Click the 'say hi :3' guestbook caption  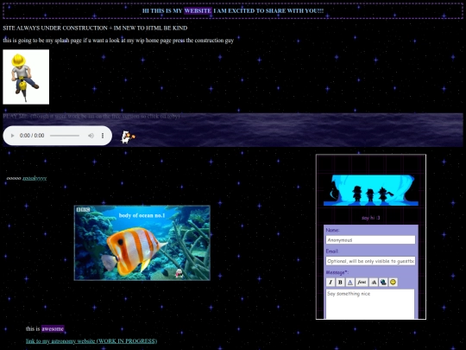pos(370,218)
